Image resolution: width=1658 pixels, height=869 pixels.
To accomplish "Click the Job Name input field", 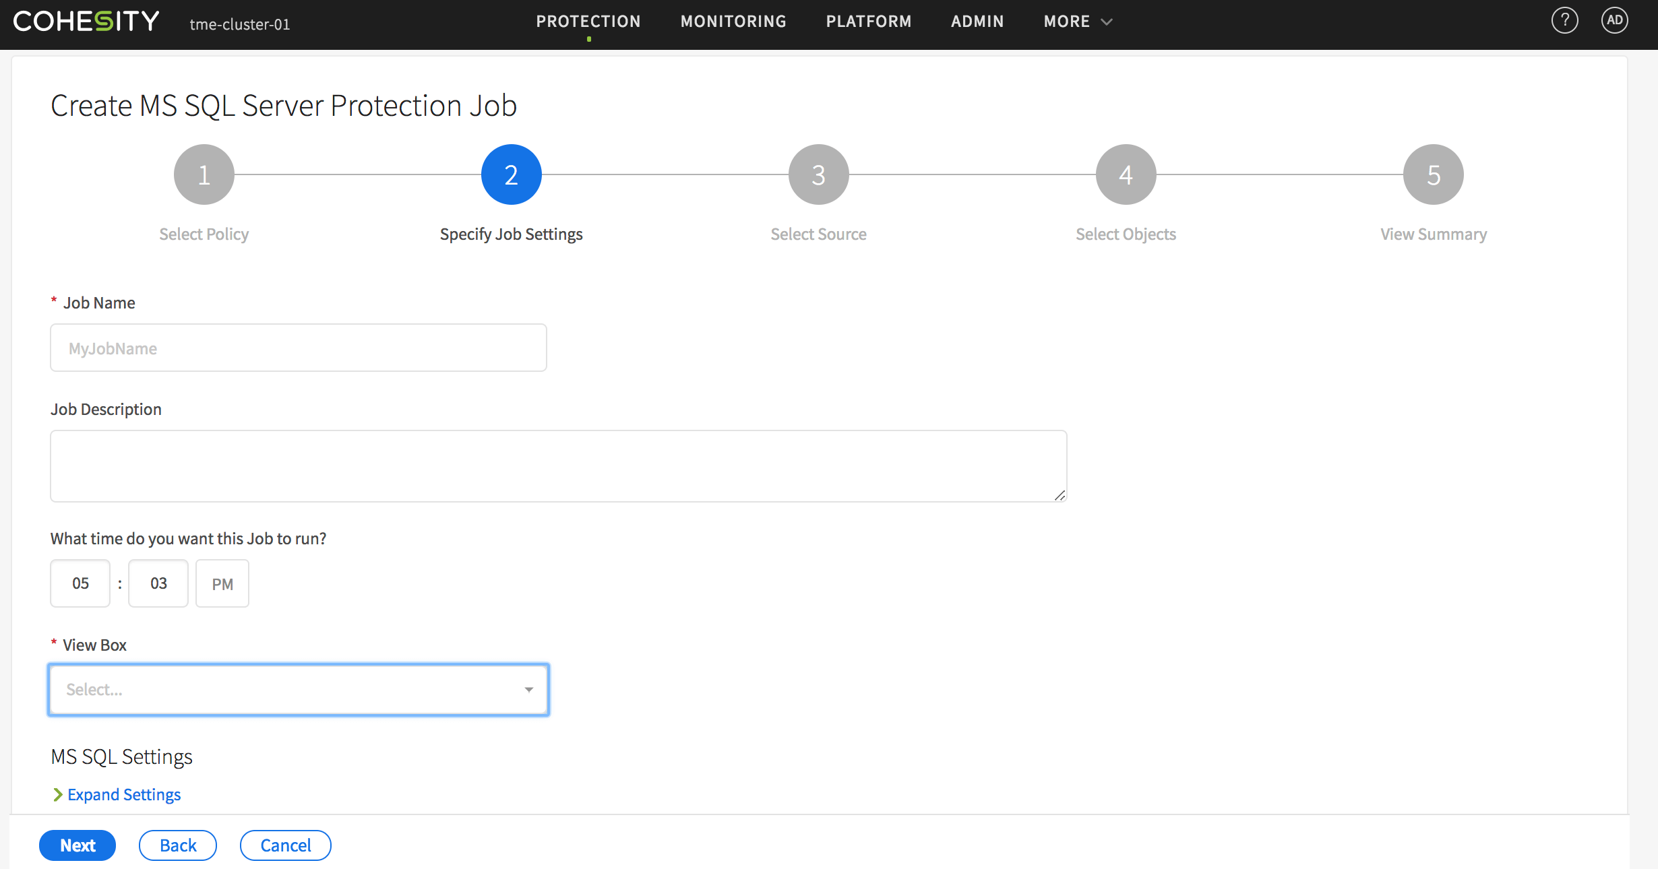I will 299,348.
